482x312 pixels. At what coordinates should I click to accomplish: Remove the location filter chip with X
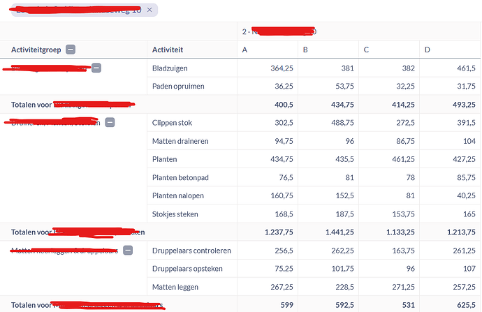point(149,10)
